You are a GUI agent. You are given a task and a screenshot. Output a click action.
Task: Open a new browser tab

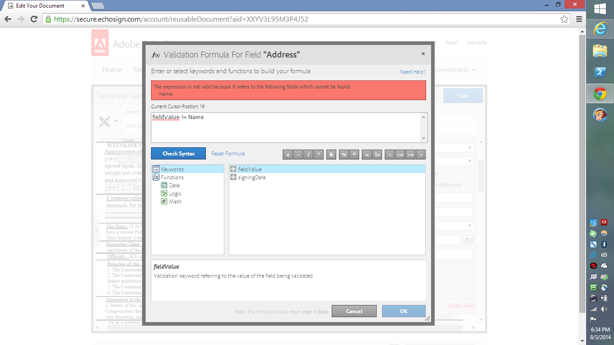coord(98,6)
